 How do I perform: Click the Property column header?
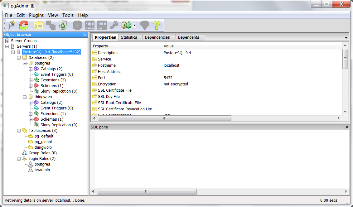127,46
